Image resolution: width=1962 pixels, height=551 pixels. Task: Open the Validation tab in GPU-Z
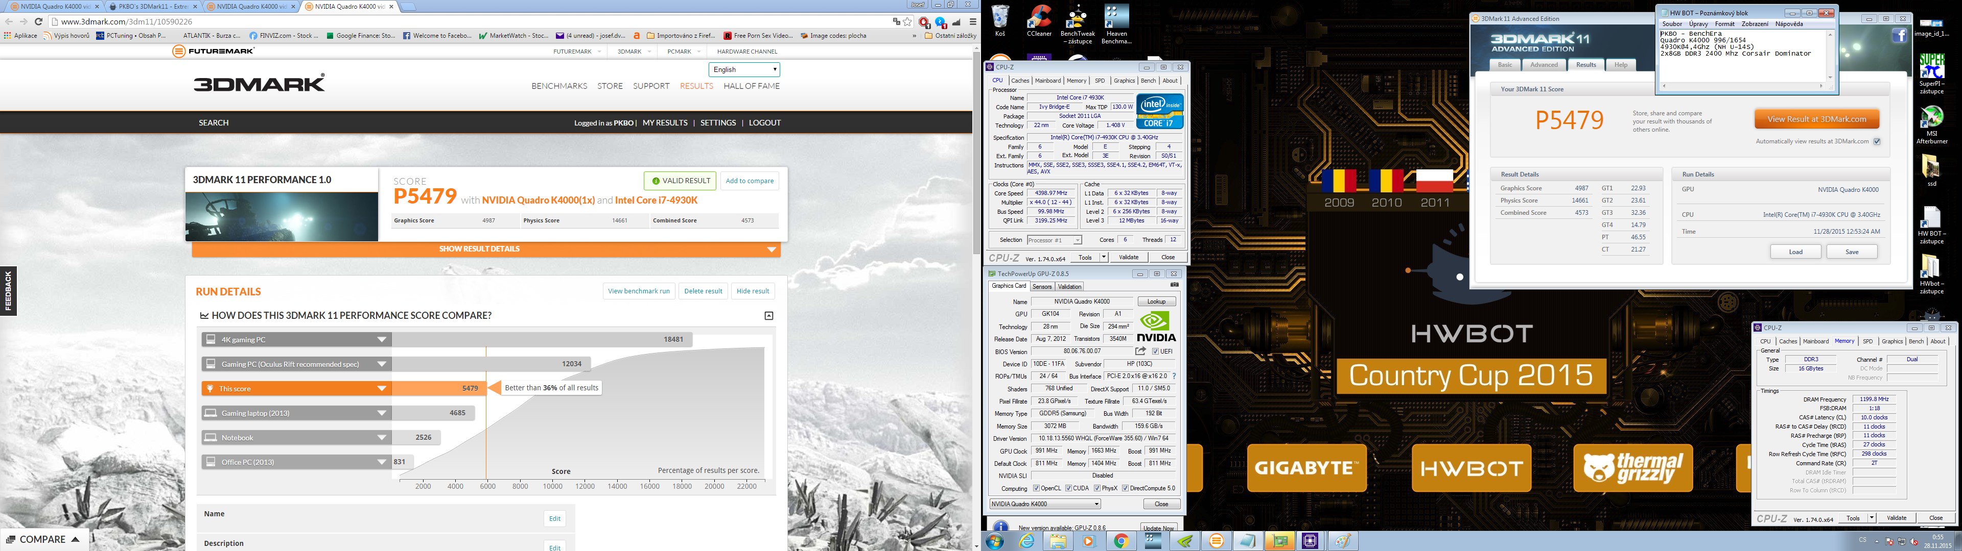(1069, 287)
